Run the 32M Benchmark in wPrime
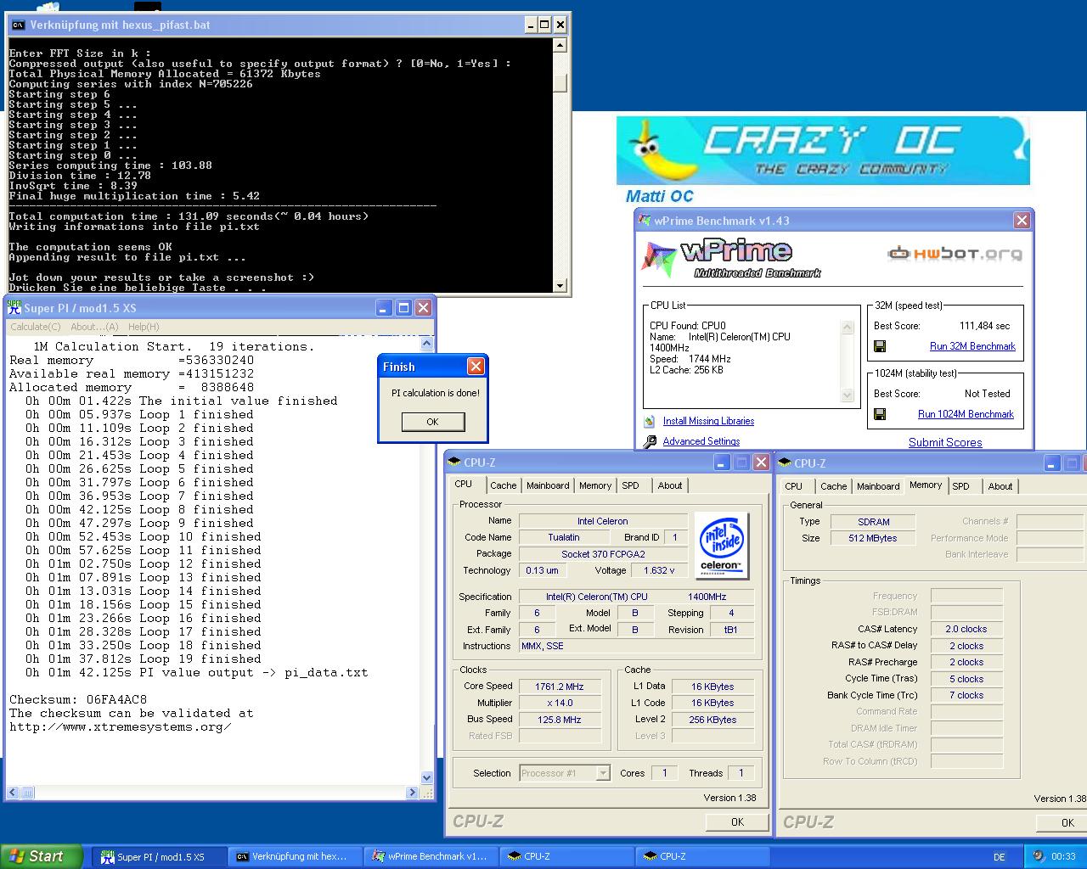The image size is (1087, 869). (972, 346)
